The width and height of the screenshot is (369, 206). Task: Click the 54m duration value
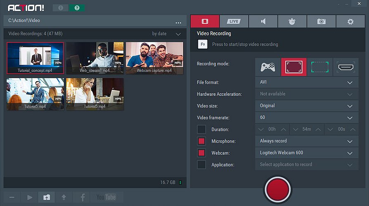pos(307,129)
